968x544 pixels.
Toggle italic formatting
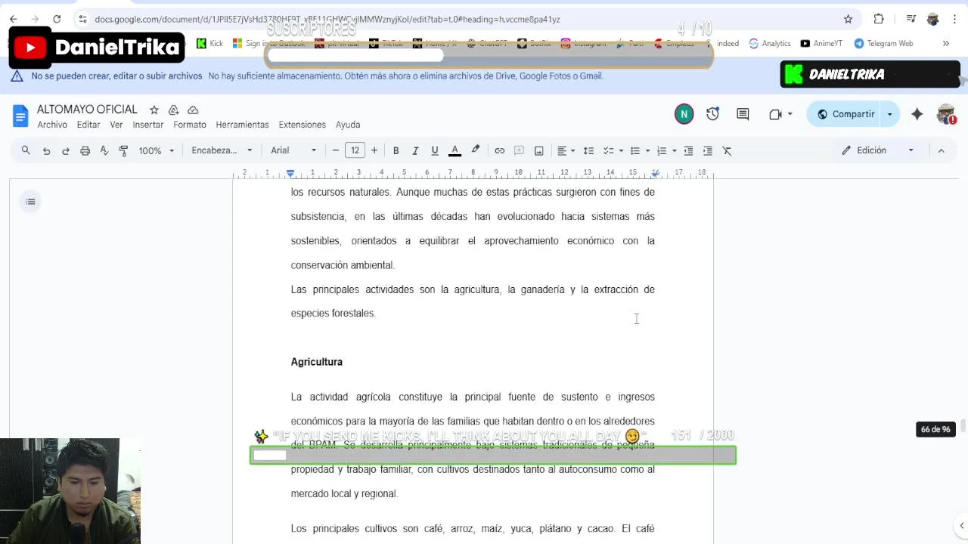(x=415, y=150)
